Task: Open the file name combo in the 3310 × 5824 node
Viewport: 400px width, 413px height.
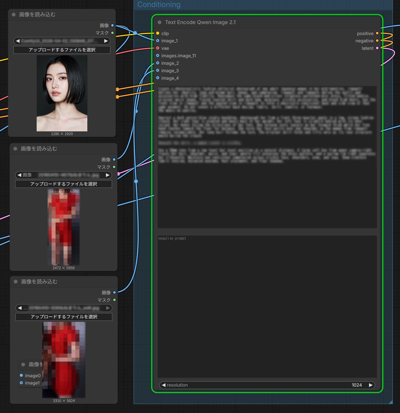Action: (64, 308)
